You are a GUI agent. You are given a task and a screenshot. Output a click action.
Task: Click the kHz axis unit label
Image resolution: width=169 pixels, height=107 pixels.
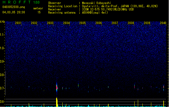click(x=2, y=22)
